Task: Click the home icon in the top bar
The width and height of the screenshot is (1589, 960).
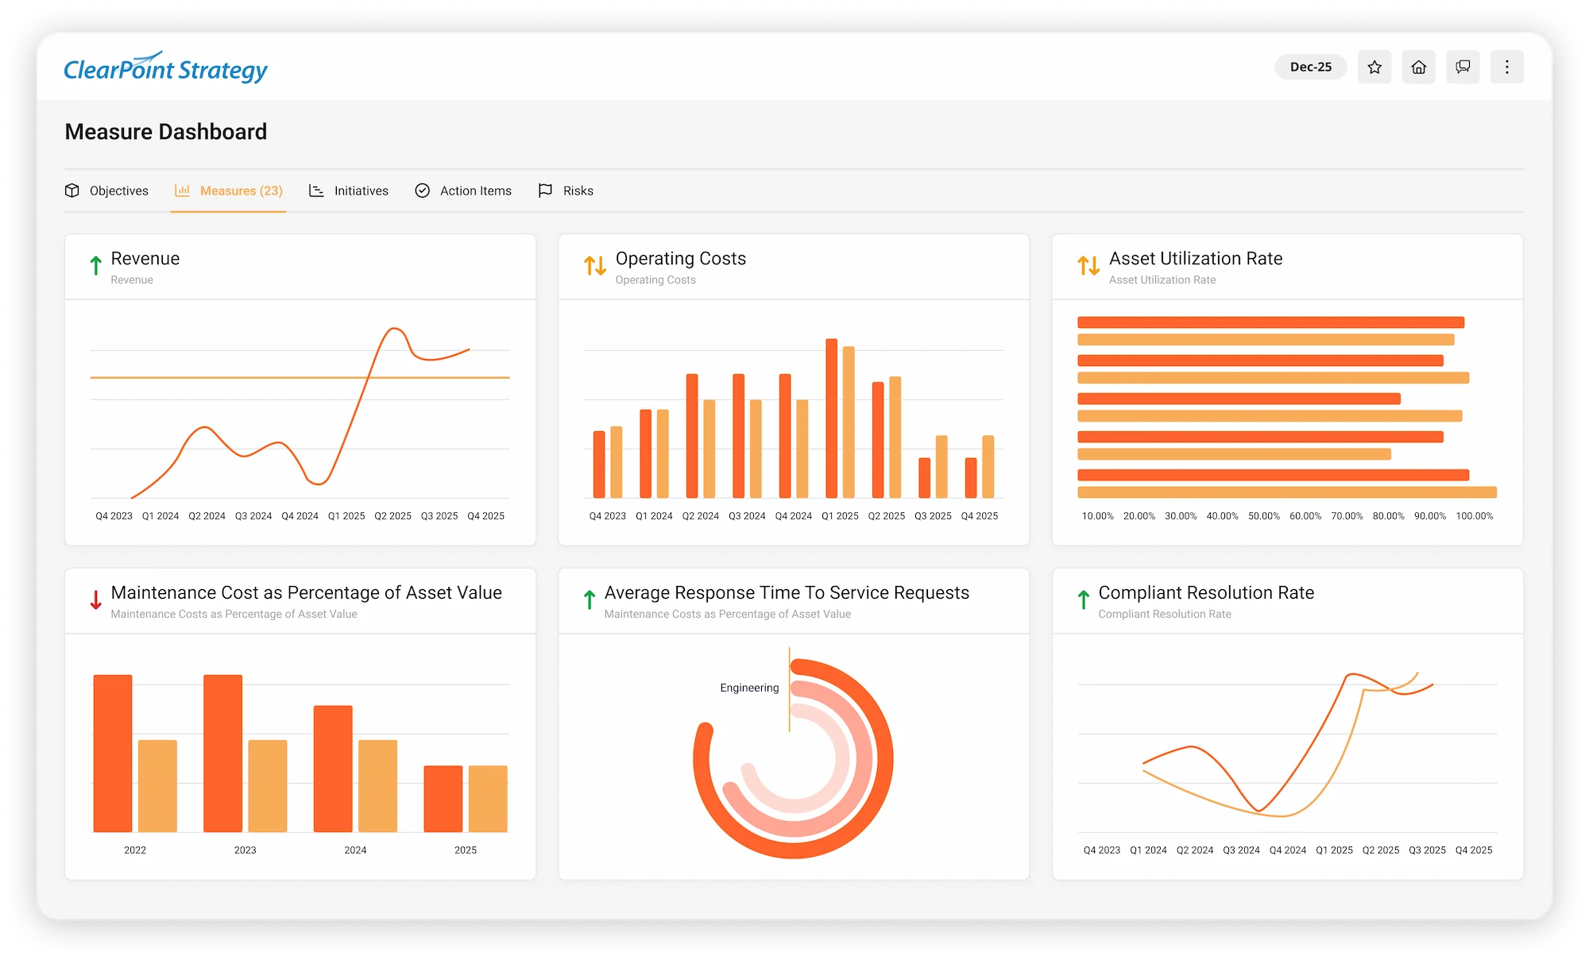Action: pyautogui.click(x=1419, y=67)
